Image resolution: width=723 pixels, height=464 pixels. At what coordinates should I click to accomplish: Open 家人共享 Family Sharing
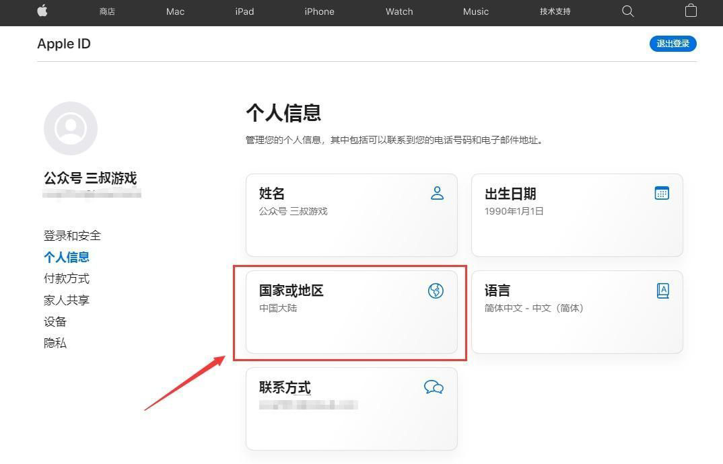tap(66, 300)
